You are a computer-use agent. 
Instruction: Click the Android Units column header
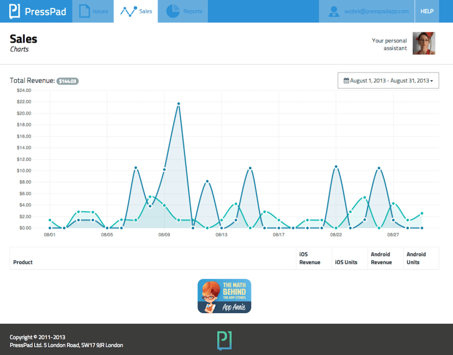pyautogui.click(x=416, y=258)
